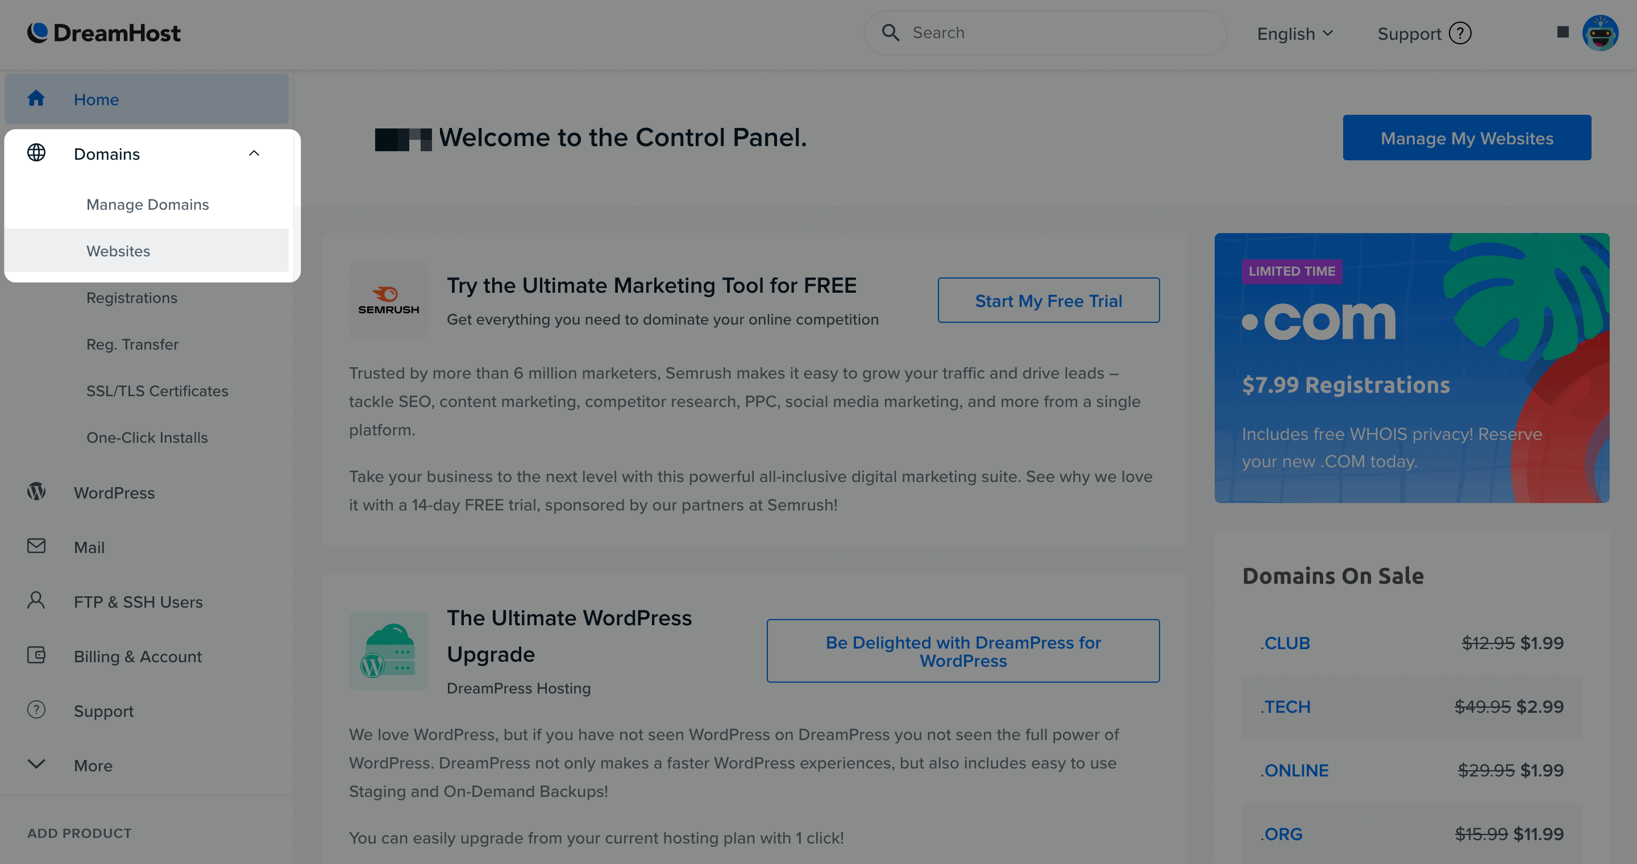Image resolution: width=1637 pixels, height=864 pixels.
Task: Expand the More section chevron
Action: (36, 765)
